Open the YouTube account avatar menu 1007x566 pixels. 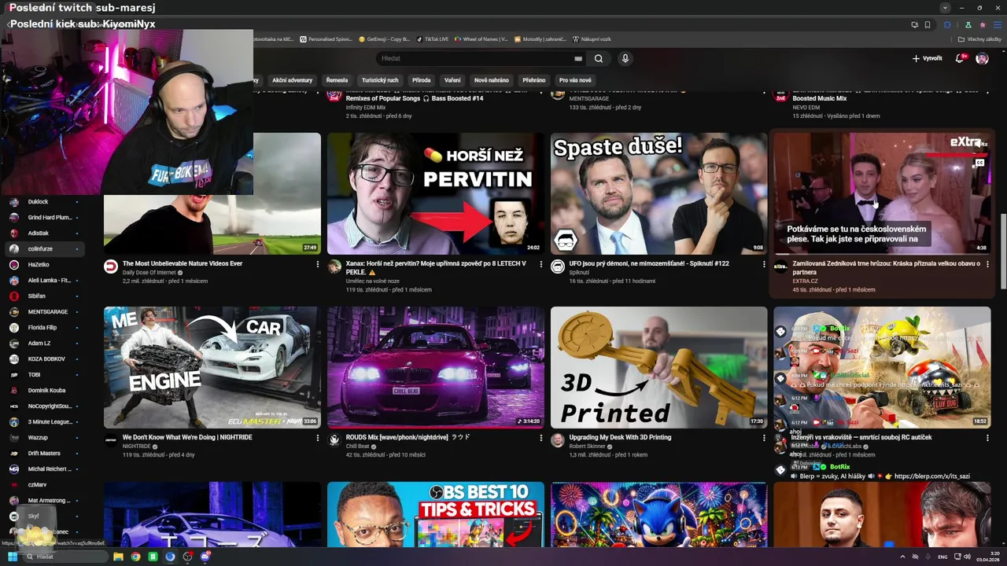[x=982, y=58]
